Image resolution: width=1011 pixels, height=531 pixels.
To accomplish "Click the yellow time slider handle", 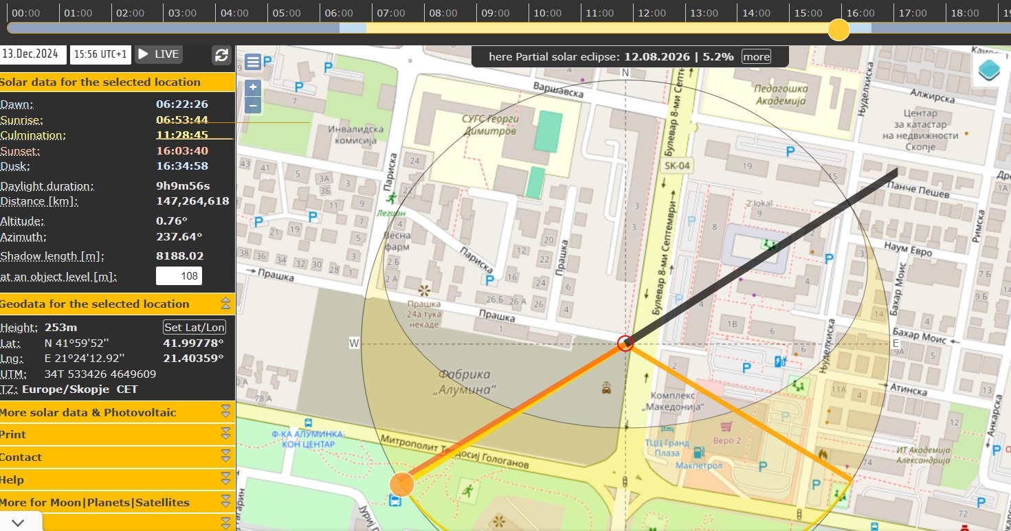I will tap(838, 30).
